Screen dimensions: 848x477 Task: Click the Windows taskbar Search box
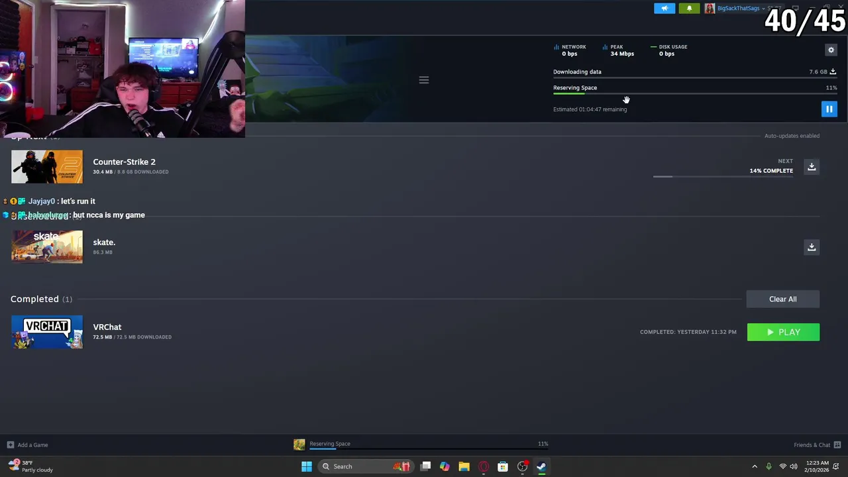click(364, 466)
